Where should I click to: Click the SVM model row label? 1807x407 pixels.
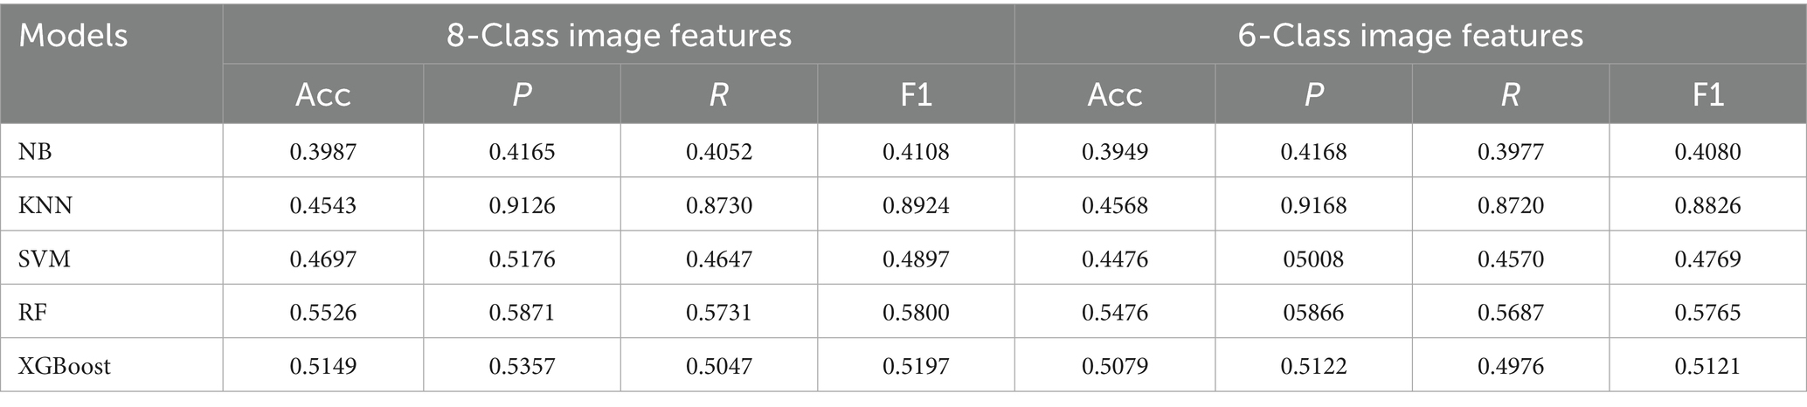[45, 259]
